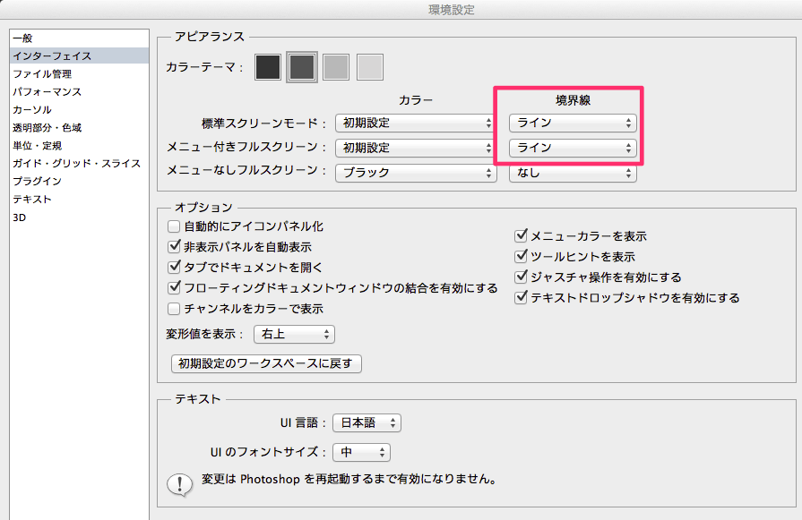Viewport: 802px width, 520px height.
Task: Open the パフォーマンス preferences category
Action: (x=47, y=91)
